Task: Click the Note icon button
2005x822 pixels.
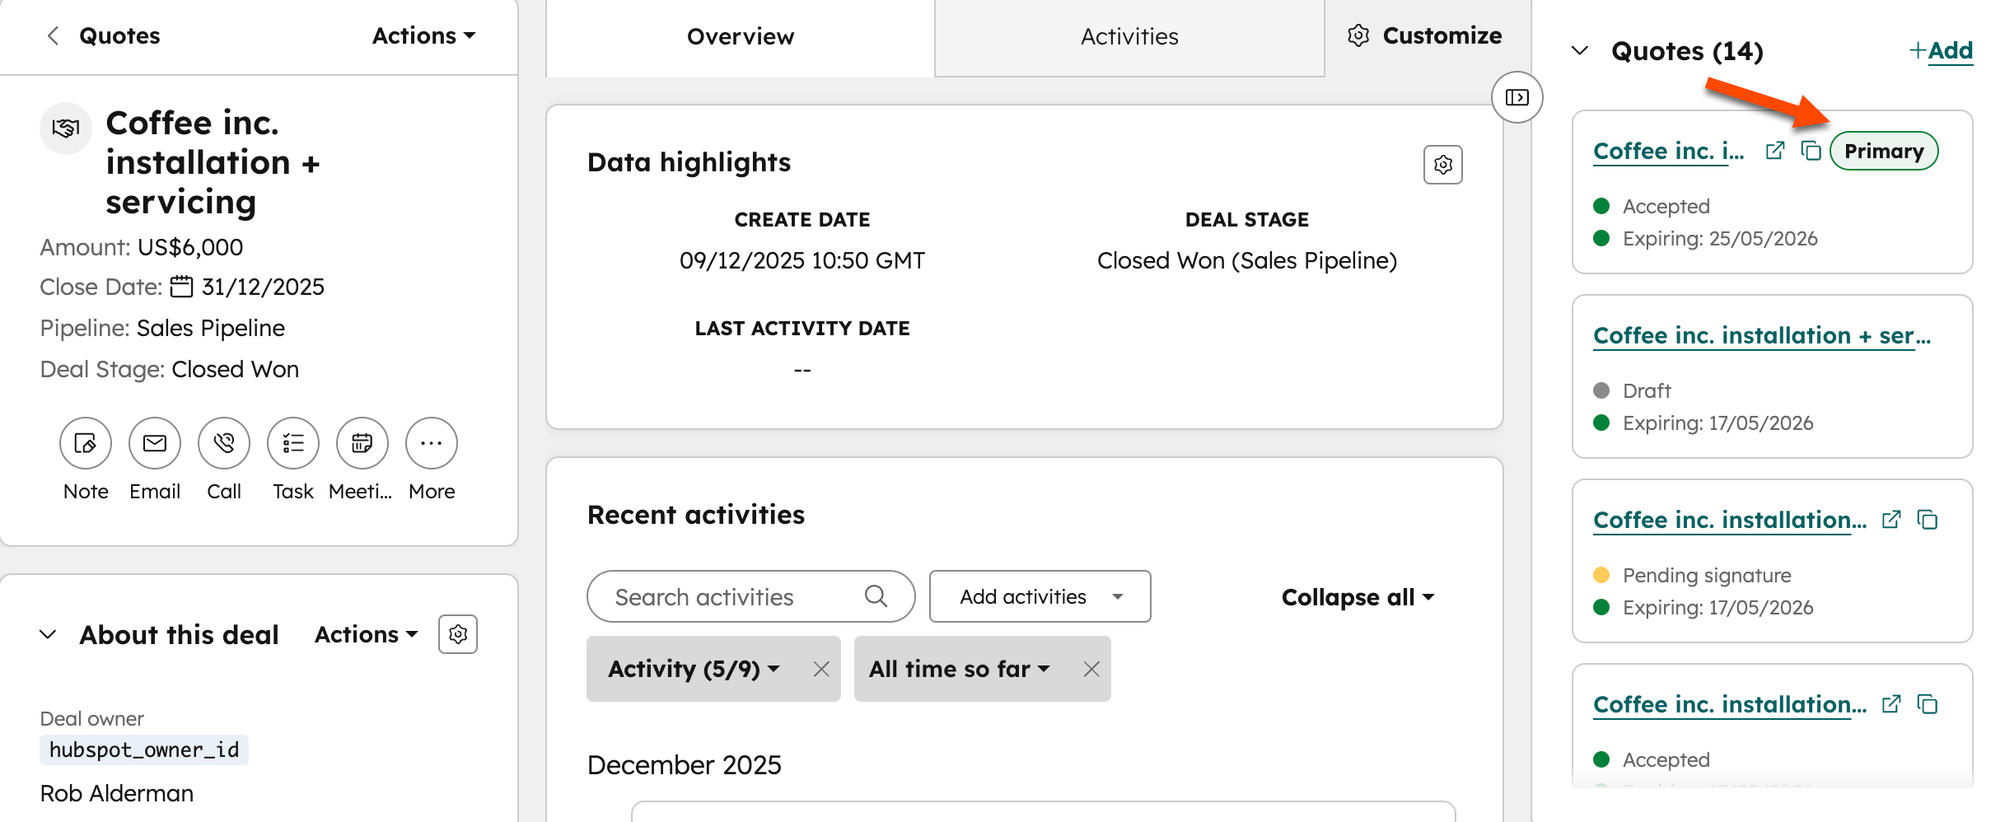Action: click(x=86, y=443)
